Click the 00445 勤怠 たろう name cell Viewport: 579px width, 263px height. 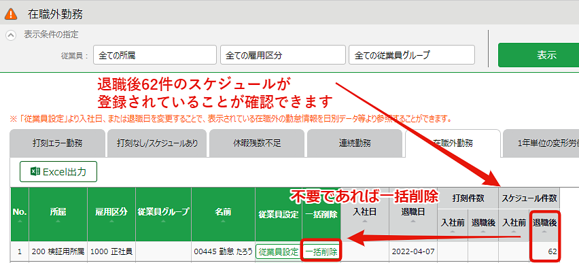(223, 252)
